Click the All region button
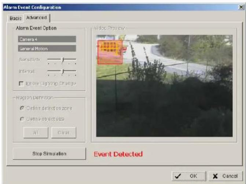 [36, 133]
